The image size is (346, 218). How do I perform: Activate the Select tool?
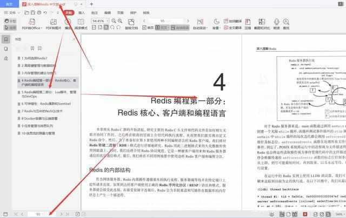[x=10, y=28]
